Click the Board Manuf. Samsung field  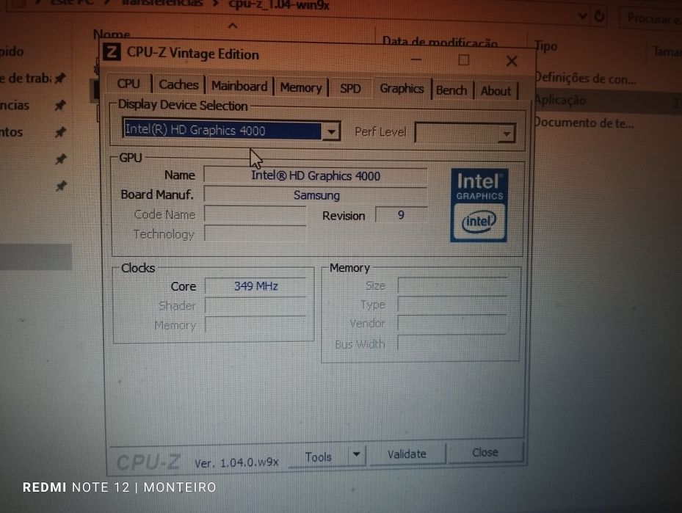click(316, 196)
